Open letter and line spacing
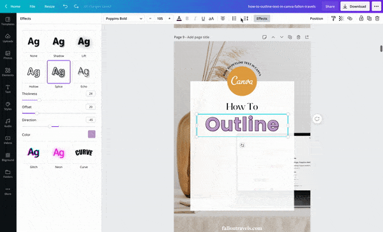This screenshot has height=232, width=383. tap(246, 18)
